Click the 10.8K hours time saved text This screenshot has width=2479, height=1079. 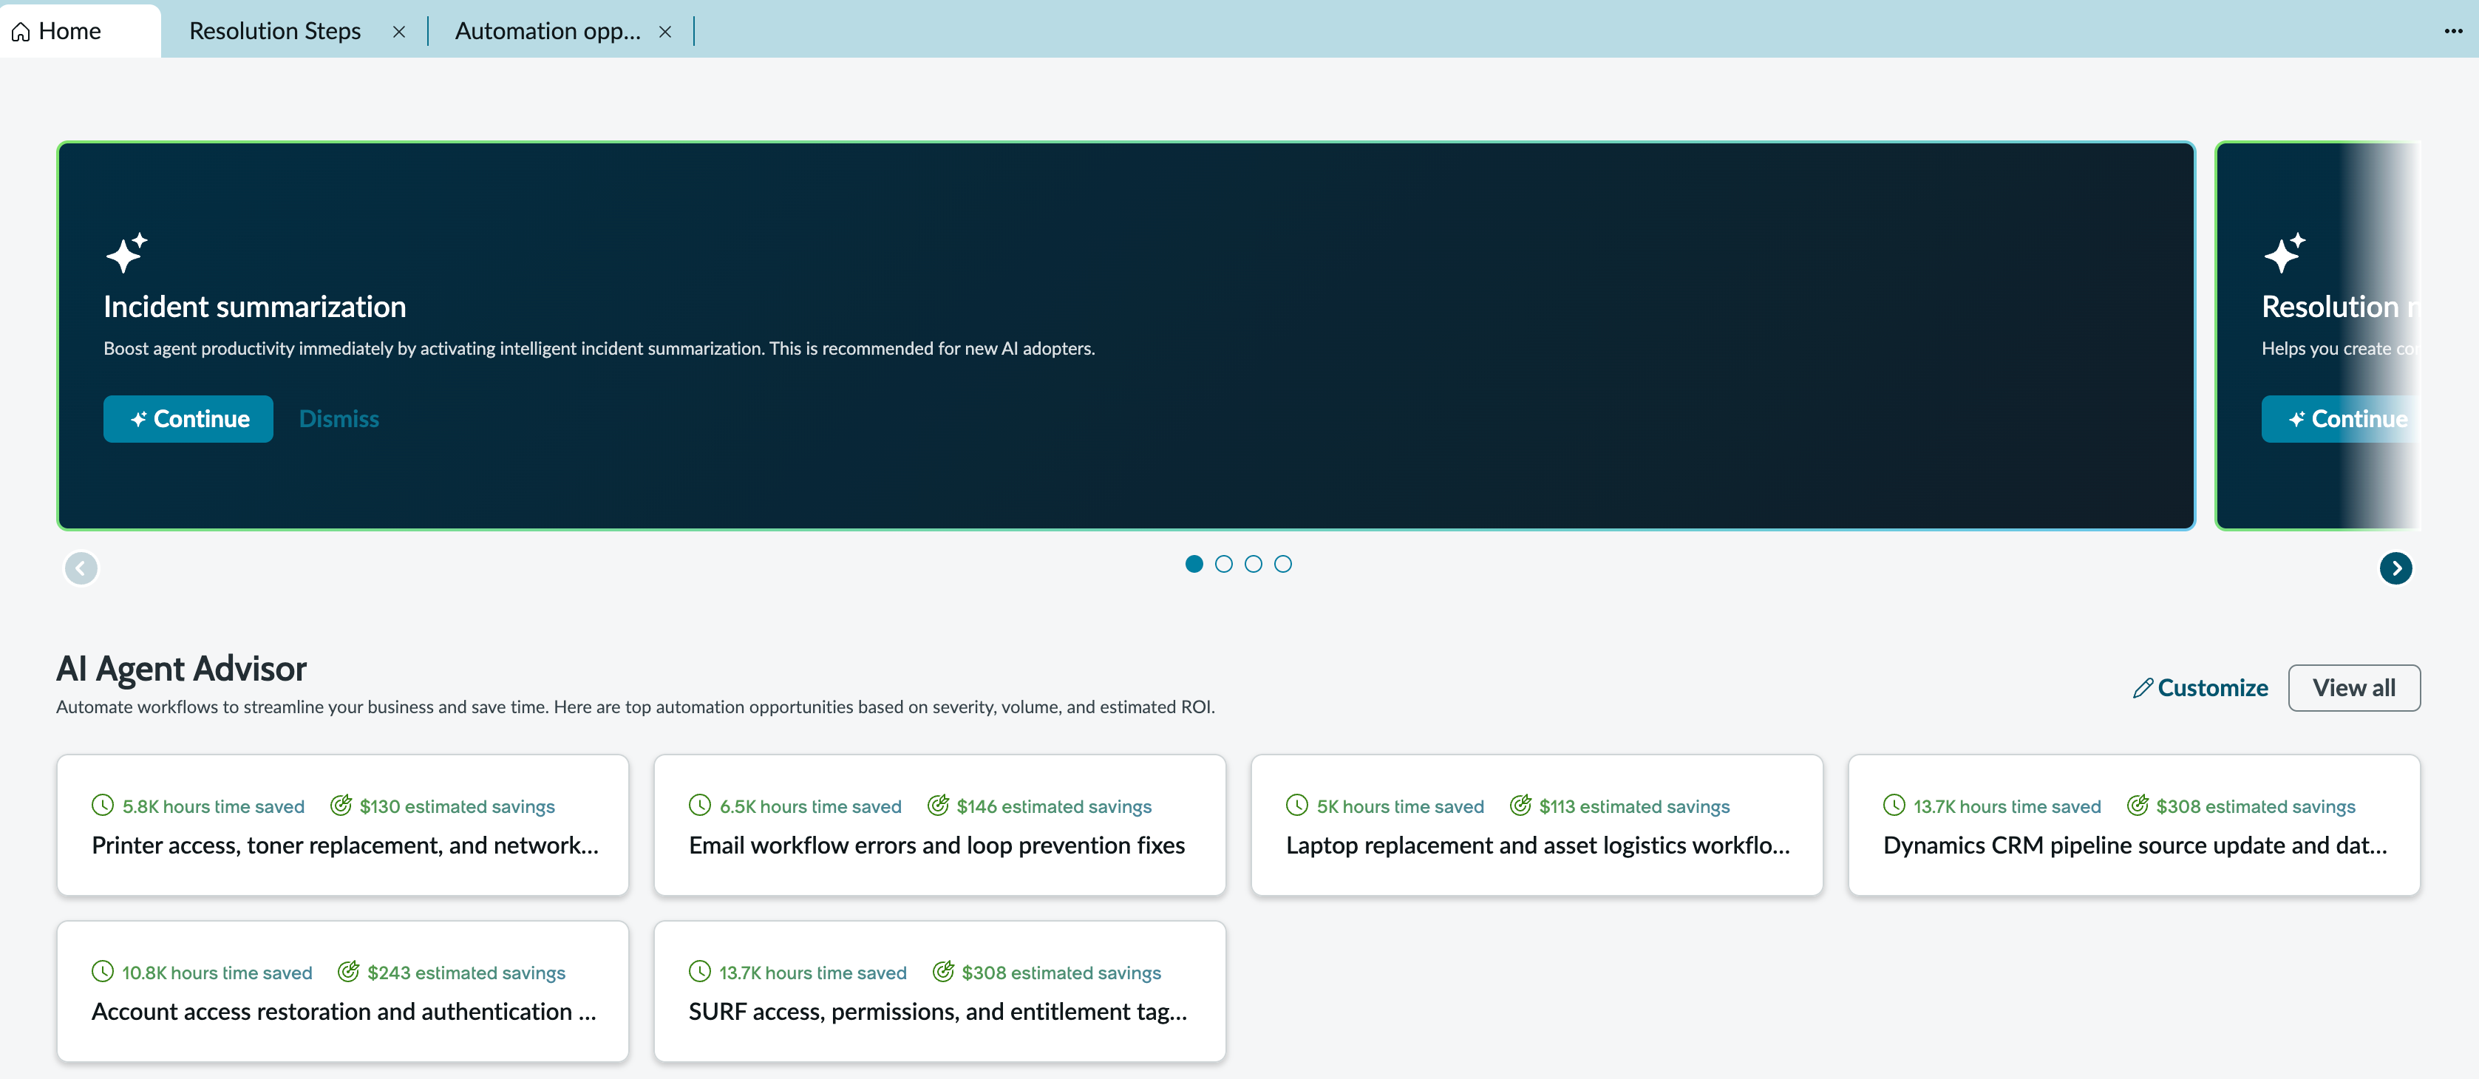coord(217,973)
